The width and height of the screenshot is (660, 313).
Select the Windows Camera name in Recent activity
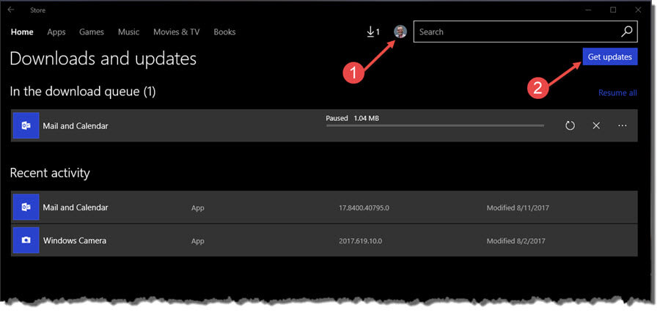[x=75, y=240]
